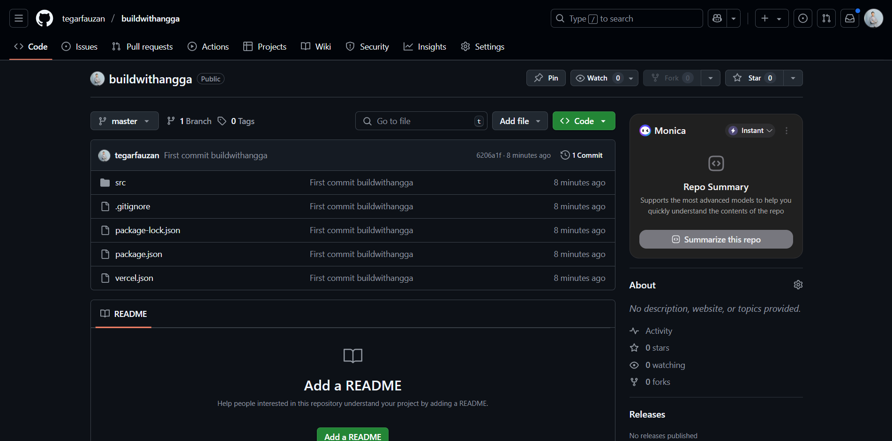
Task: Switch to the Wiki tab
Action: (316, 47)
